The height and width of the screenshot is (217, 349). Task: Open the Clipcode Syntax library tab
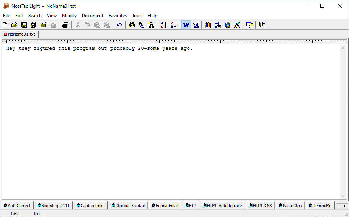[x=128, y=206]
